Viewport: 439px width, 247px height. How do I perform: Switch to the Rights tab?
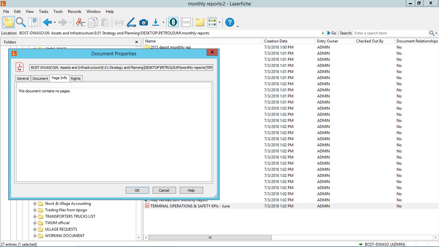pos(76,78)
